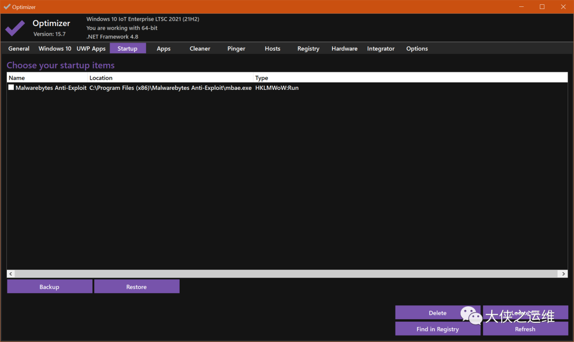Minimize the Optimizer window
Screen dimensions: 574x342
click(521, 6)
